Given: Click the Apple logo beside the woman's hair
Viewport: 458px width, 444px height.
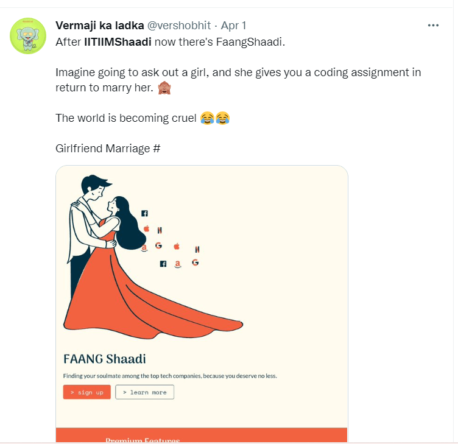Looking at the screenshot, I should click(x=146, y=229).
